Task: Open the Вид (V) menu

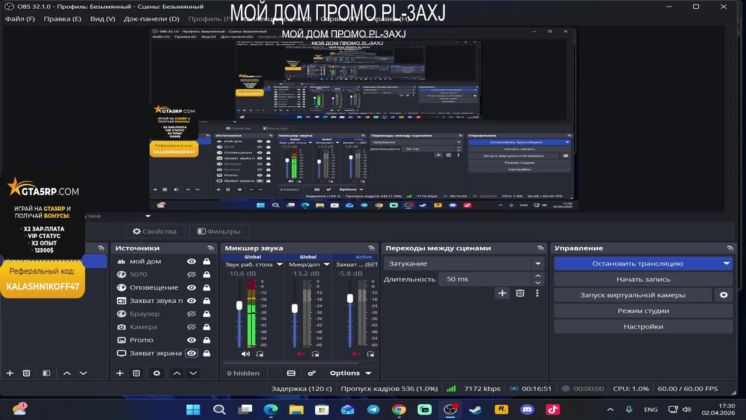Action: click(x=103, y=19)
